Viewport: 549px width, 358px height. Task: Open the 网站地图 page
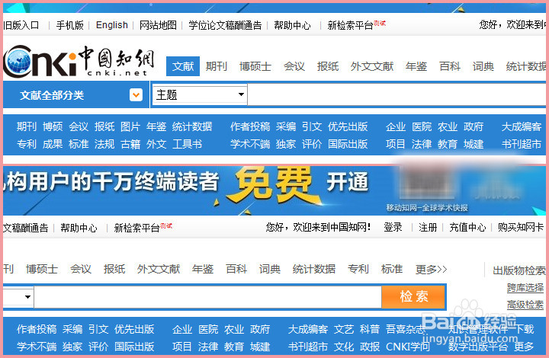(x=158, y=25)
